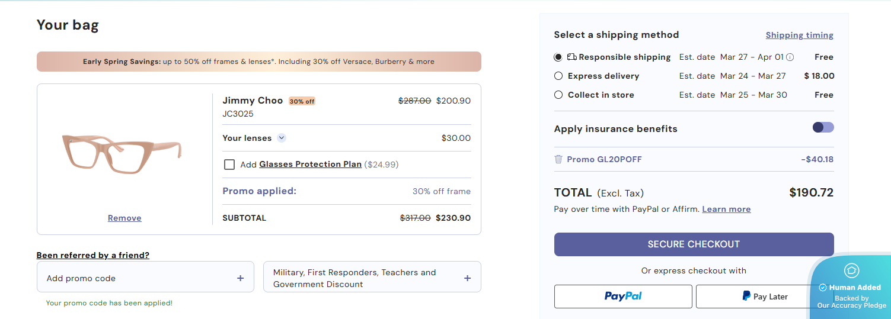Screen dimensions: 891x319
Task: Click the plus icon for Military discount
Action: click(467, 278)
